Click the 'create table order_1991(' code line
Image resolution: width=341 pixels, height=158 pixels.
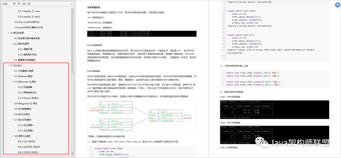[241, 11]
